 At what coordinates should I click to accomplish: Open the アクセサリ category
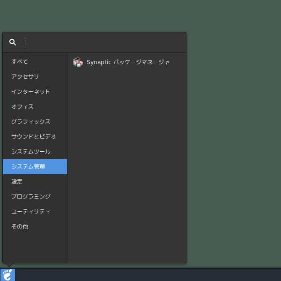[x=35, y=77]
